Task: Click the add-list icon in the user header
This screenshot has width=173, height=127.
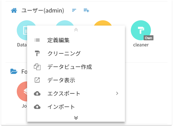Action: (x=86, y=11)
